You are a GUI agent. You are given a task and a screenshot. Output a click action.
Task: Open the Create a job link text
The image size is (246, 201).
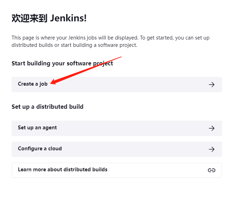(33, 84)
